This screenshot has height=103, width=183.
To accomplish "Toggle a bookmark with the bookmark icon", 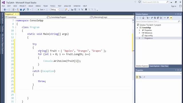I will (x=86, y=9).
